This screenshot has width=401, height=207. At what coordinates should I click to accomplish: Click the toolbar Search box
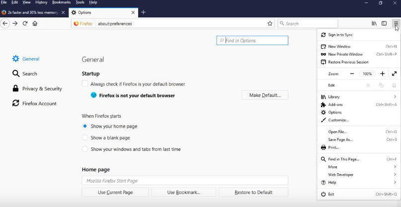(308, 23)
